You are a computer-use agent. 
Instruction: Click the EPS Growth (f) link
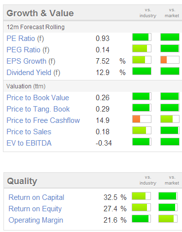click(x=31, y=61)
